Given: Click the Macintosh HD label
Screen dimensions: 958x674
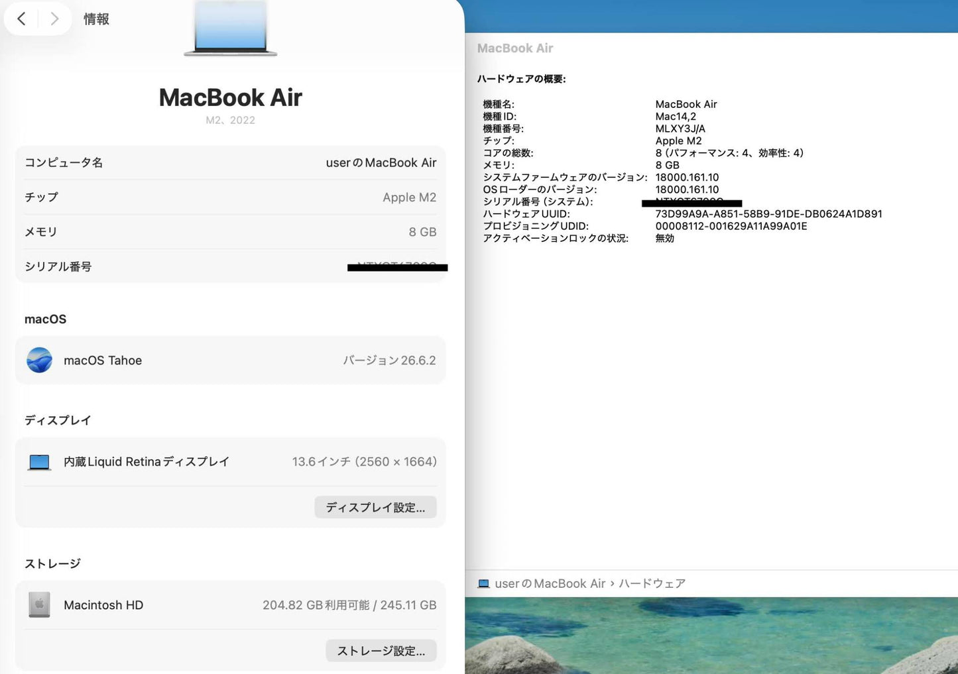Looking at the screenshot, I should click(x=103, y=605).
